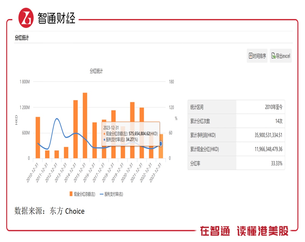Click the tooltip value 34.27
305x242 pixels.
click(130, 140)
